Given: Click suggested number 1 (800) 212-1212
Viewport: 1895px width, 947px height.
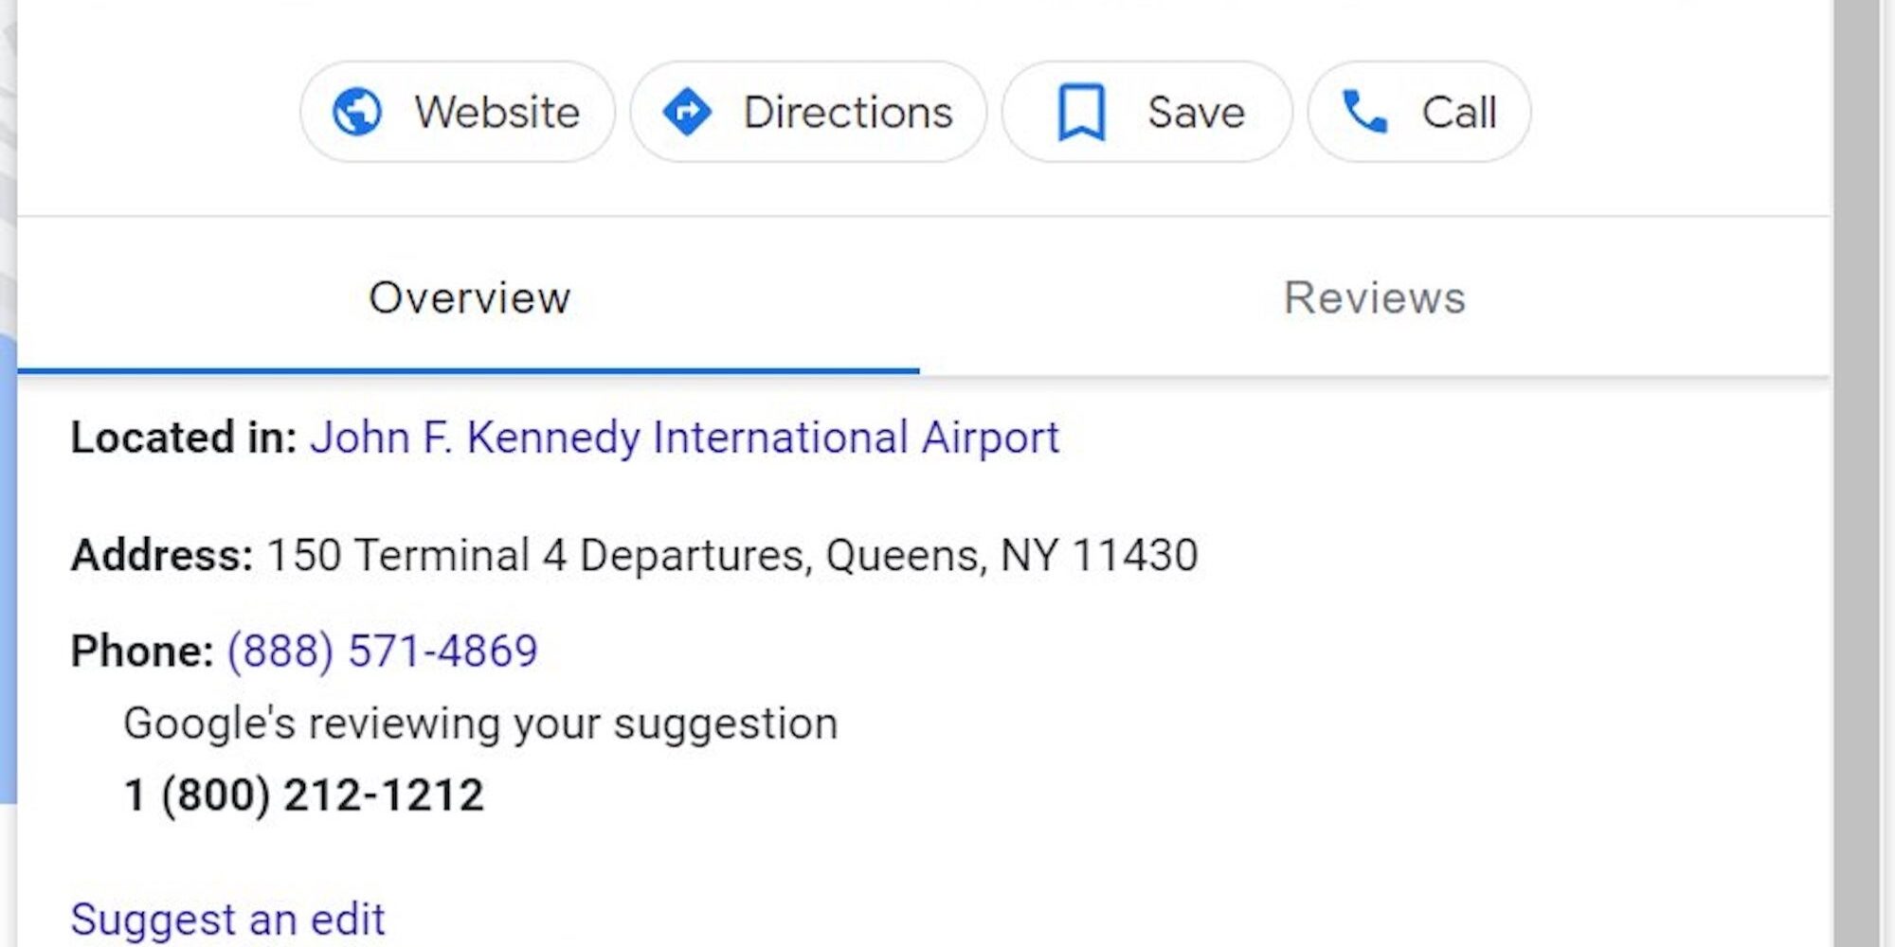Looking at the screenshot, I should [303, 795].
